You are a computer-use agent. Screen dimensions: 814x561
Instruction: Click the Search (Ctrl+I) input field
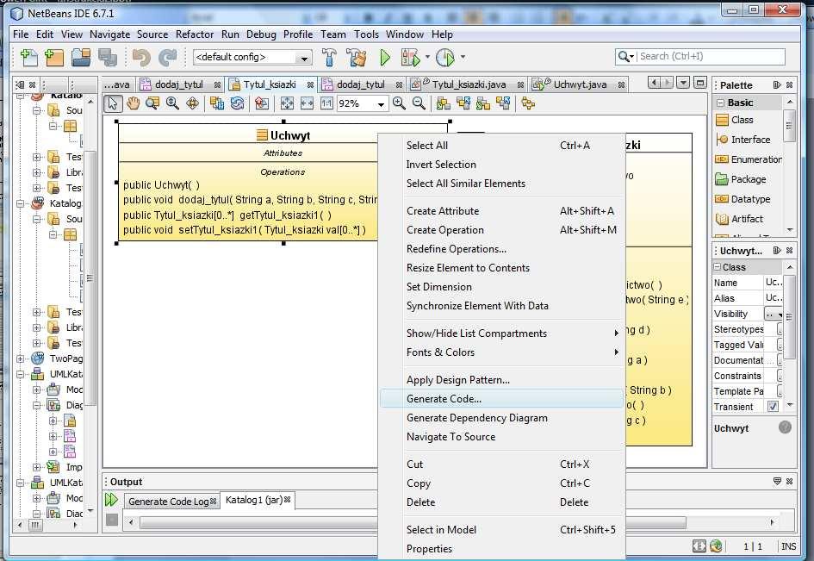[711, 56]
